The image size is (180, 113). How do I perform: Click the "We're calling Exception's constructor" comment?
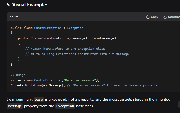(x=77, y=54)
